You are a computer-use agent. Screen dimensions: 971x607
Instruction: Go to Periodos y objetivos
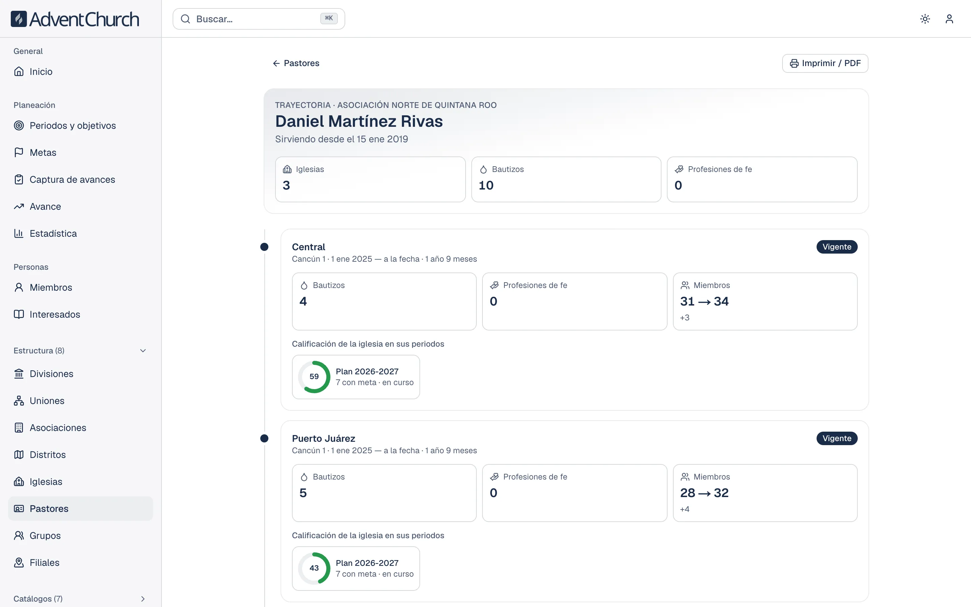[x=80, y=126]
